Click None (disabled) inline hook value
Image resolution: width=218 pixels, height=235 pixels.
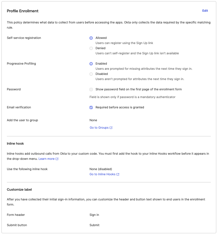101,169
